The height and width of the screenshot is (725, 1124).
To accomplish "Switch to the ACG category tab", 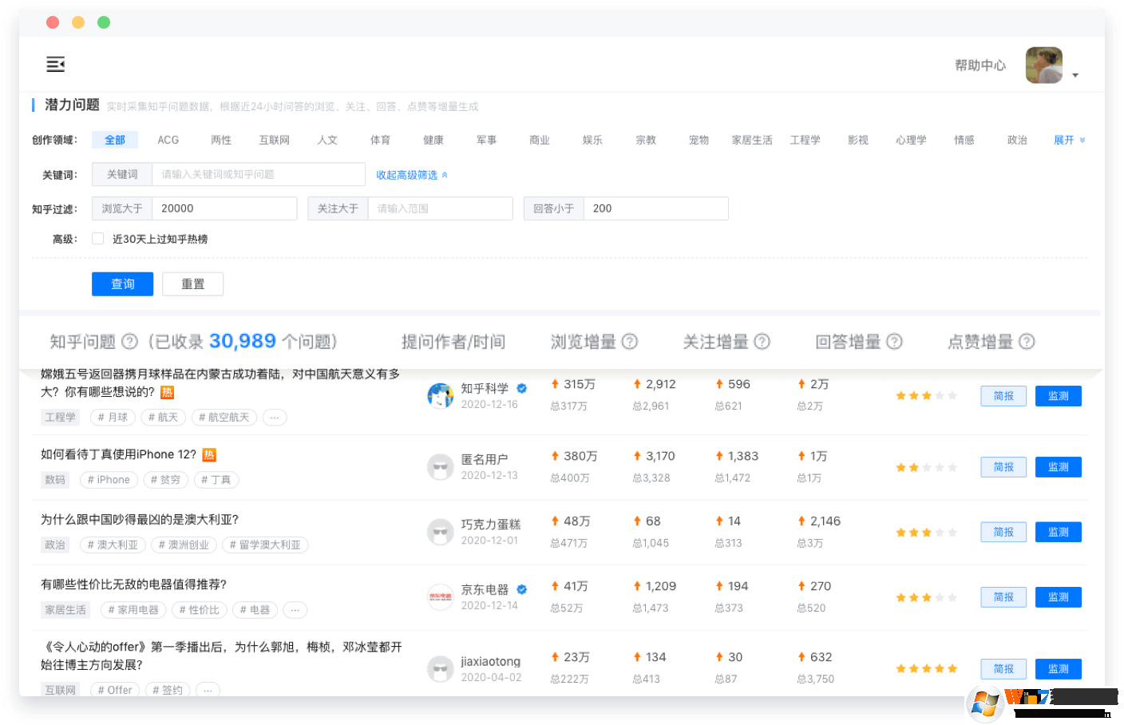I will coord(168,139).
